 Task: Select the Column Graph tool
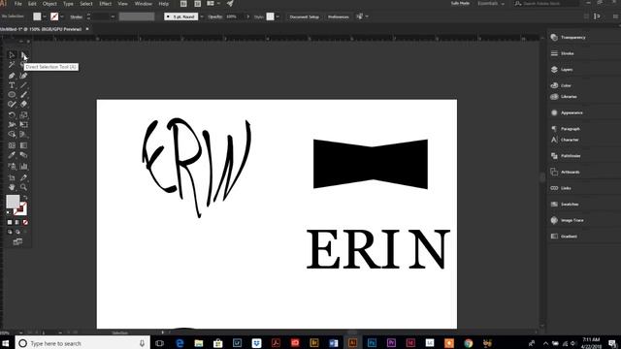[x=23, y=166]
